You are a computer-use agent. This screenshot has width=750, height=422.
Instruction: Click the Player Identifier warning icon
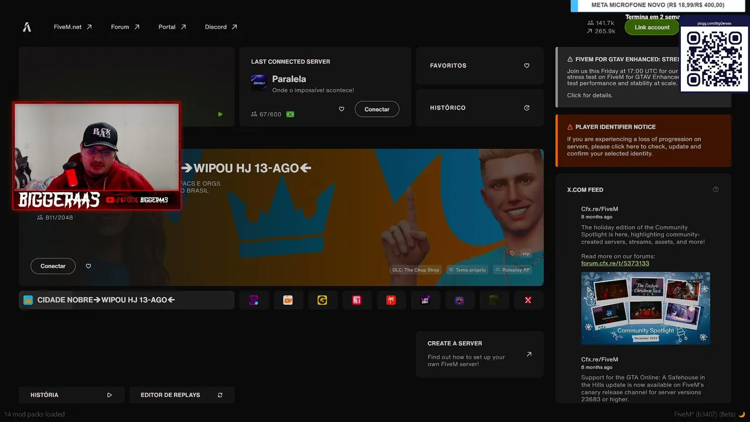click(x=570, y=127)
